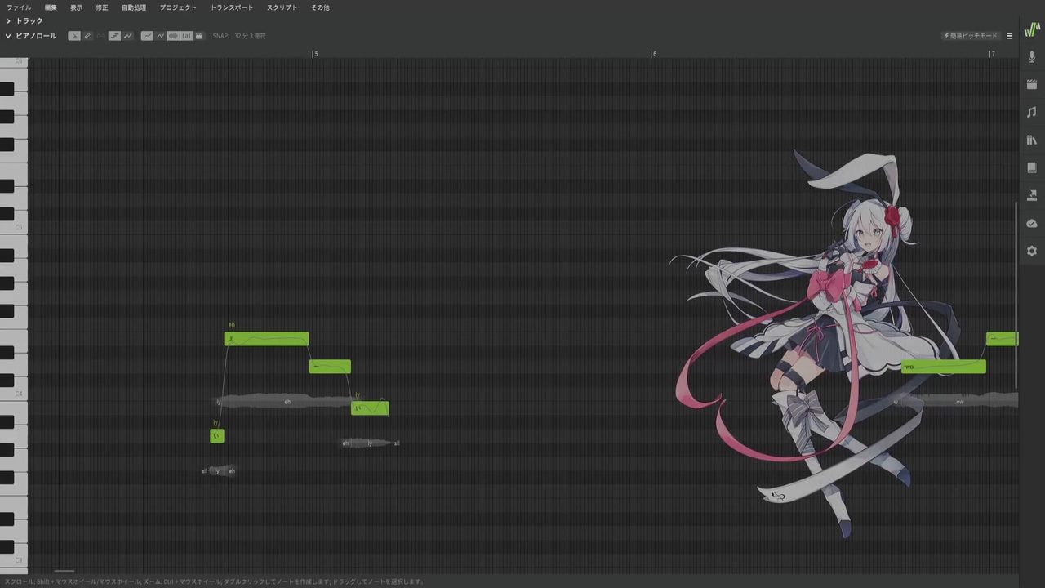Open the トランスポート menu

click(232, 7)
